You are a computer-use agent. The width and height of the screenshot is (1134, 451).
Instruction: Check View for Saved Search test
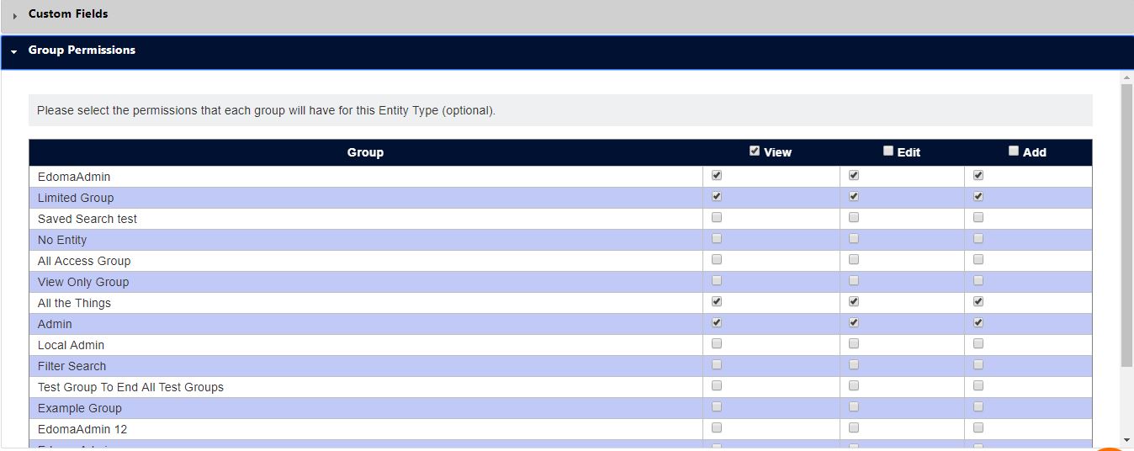pos(717,218)
